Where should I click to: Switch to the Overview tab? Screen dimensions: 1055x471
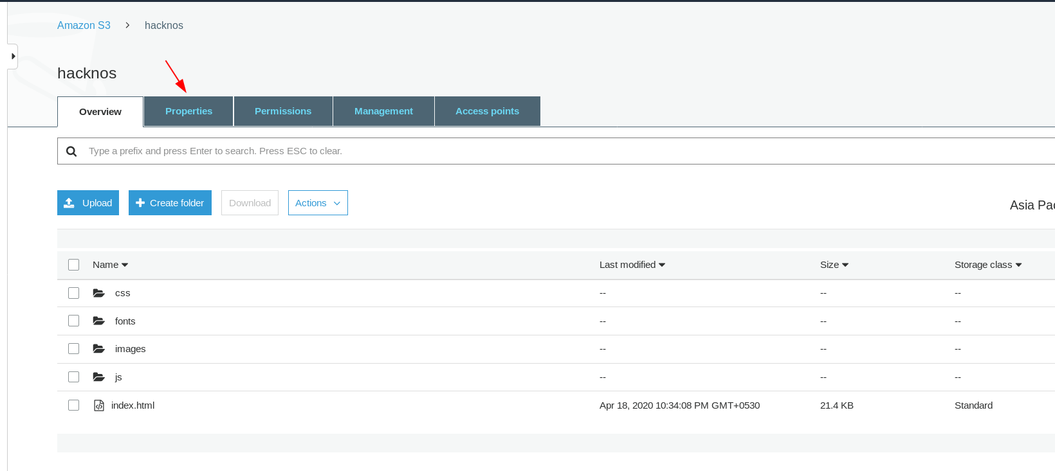[x=100, y=112]
